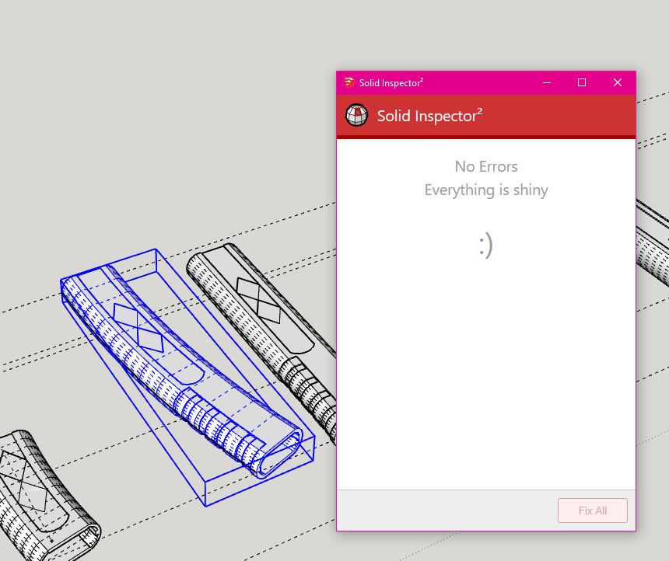669x561 pixels.
Task: Click the smiley face text
Action: coord(485,245)
